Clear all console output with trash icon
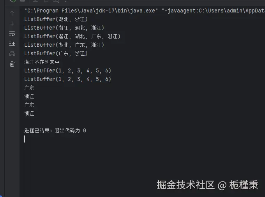Screen dimensions: 265x197 click(12, 64)
